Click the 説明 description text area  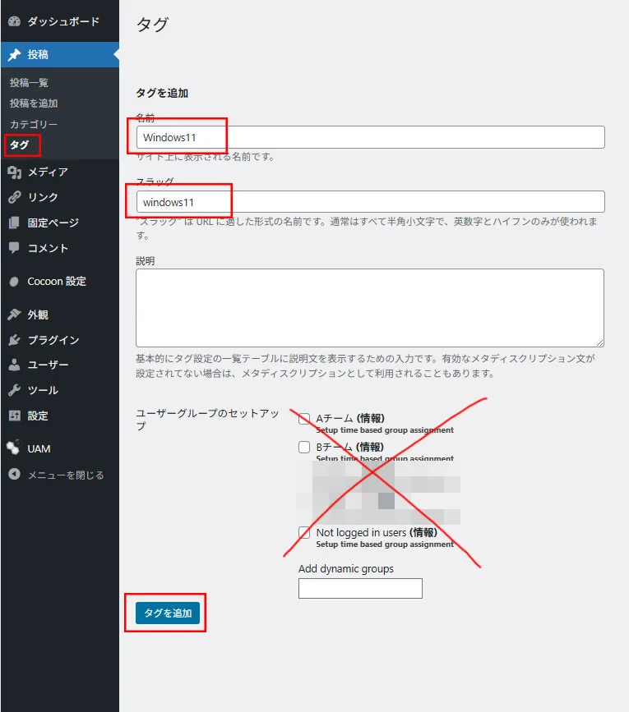point(369,307)
